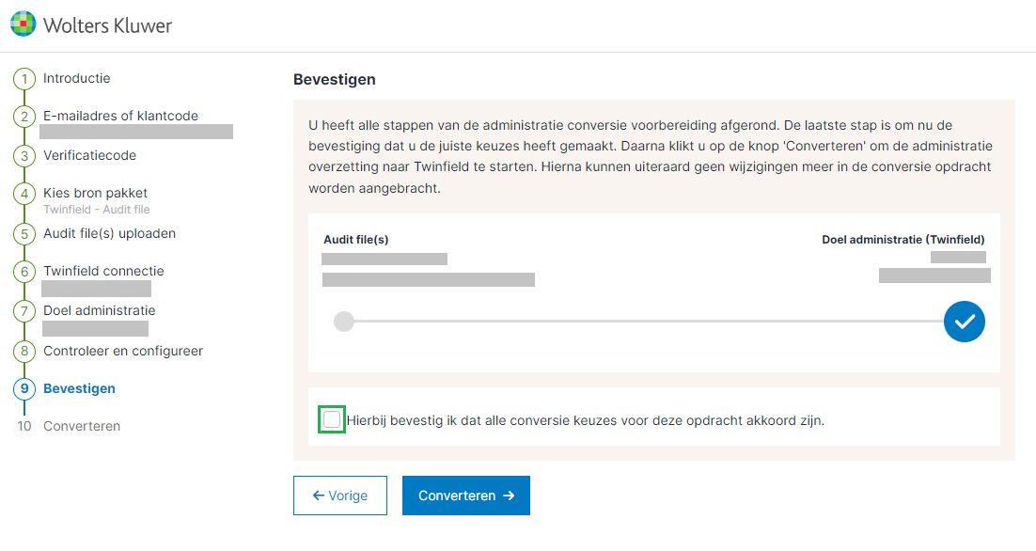Click the step 6 Twinfield connectie circle icon
The image size is (1036, 551).
(x=25, y=272)
